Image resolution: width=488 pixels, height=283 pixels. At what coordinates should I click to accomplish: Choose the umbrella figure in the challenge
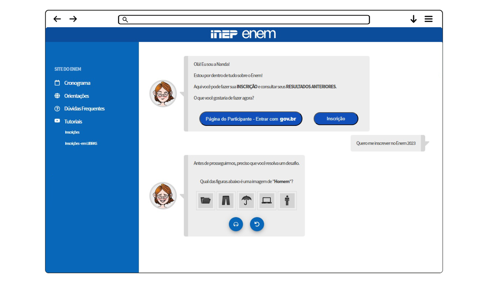coord(247,201)
